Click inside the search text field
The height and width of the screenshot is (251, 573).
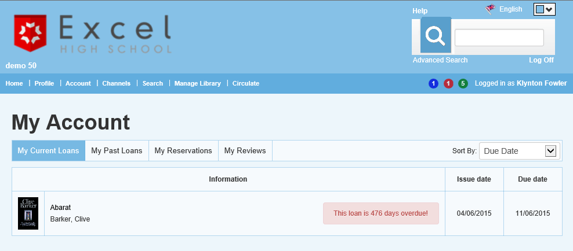point(499,38)
